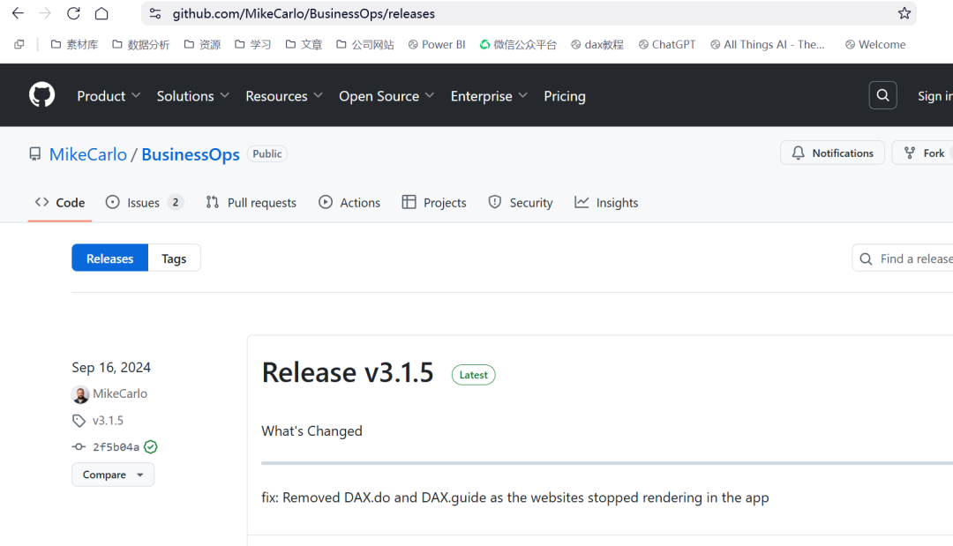Click the browser address bar URL

click(304, 13)
